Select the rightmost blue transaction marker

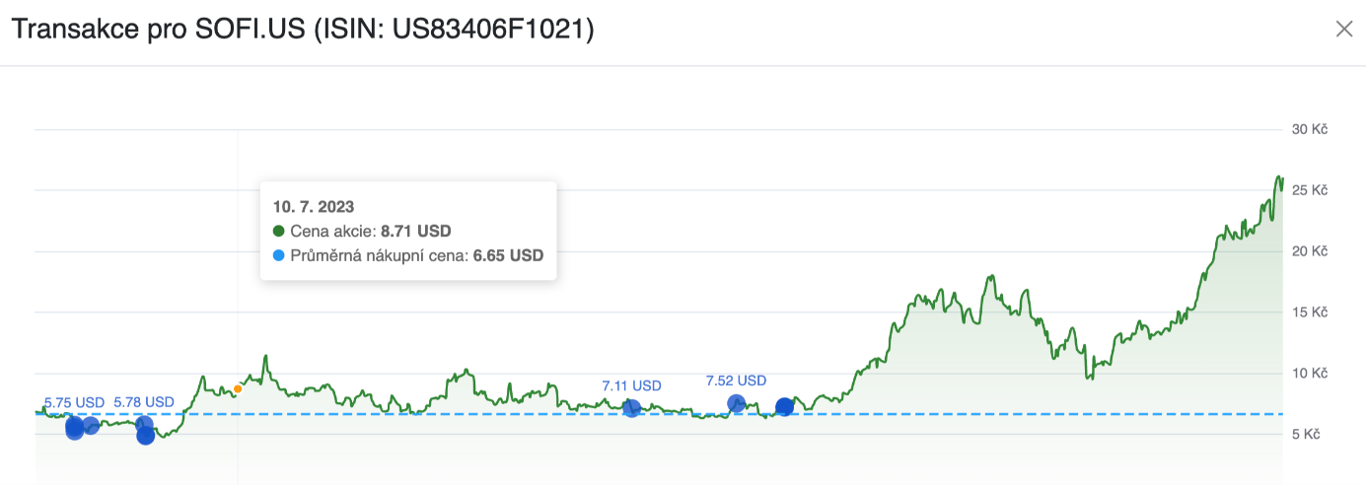pos(784,406)
